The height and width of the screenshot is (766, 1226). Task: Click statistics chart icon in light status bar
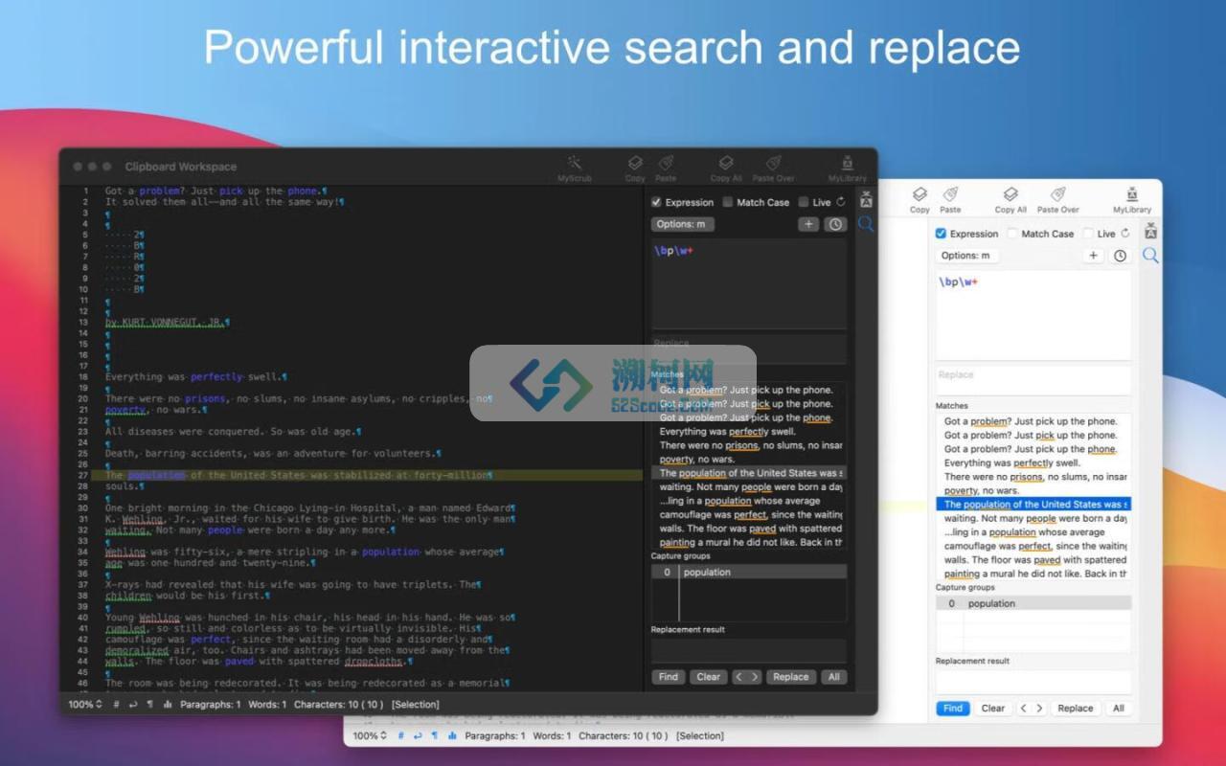point(452,735)
